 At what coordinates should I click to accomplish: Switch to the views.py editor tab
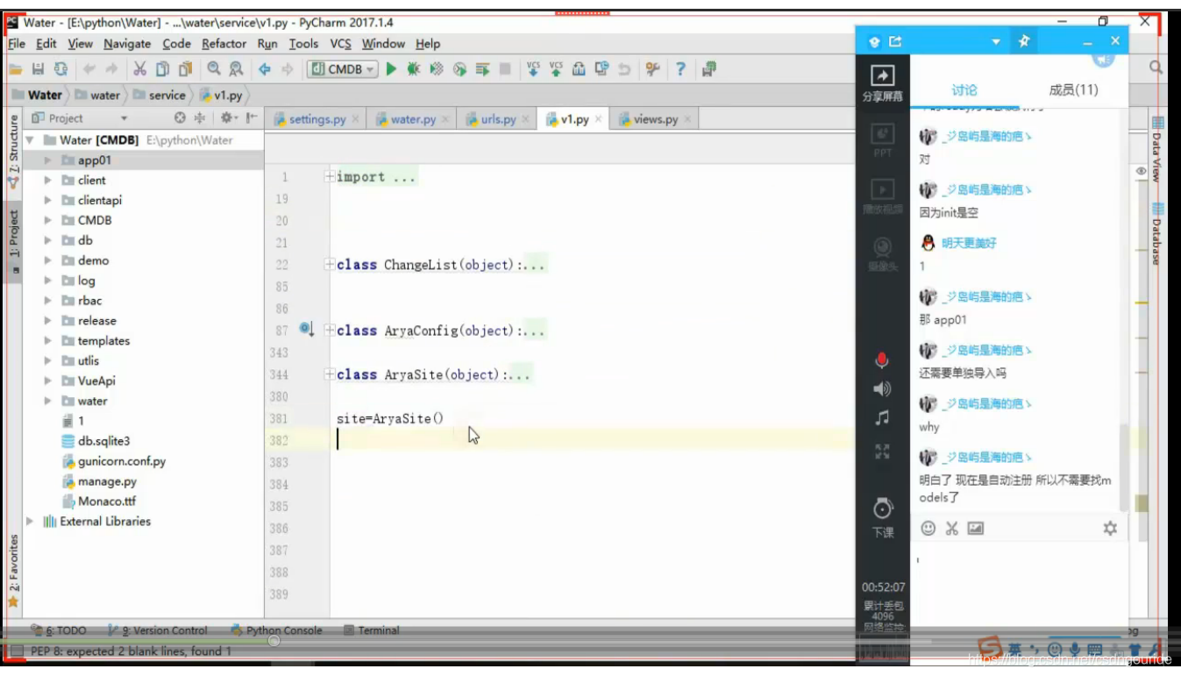654,119
